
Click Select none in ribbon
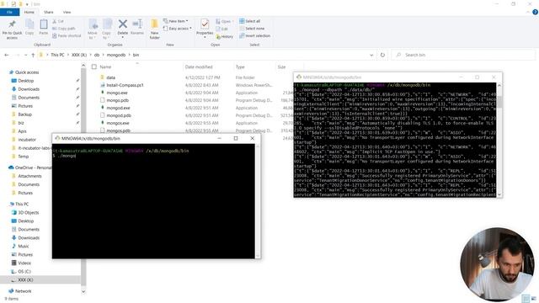252,29
